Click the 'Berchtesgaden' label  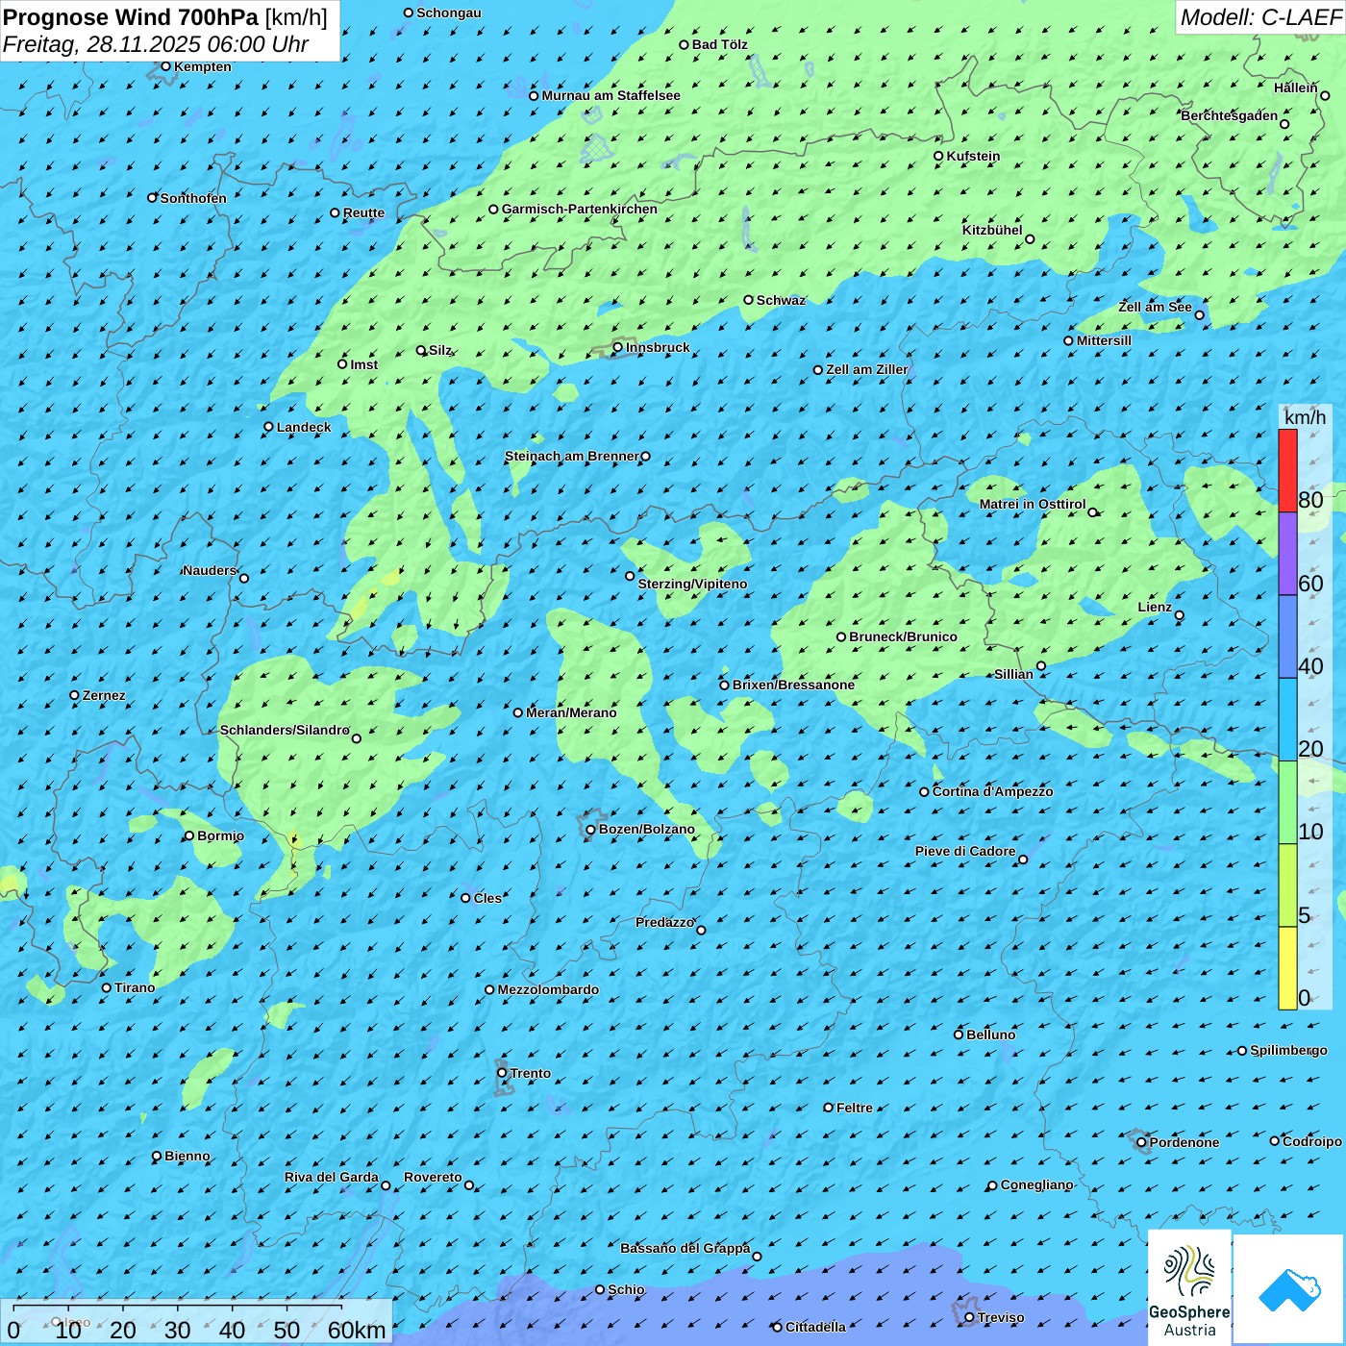[x=1229, y=115]
